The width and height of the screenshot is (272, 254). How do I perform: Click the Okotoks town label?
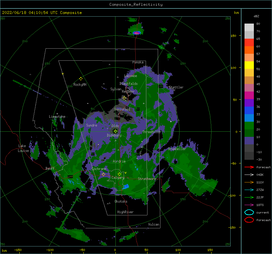click(x=121, y=201)
